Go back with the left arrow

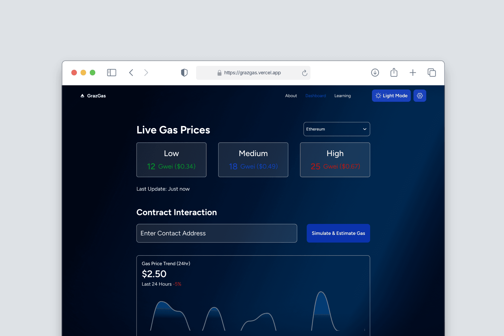pos(131,72)
